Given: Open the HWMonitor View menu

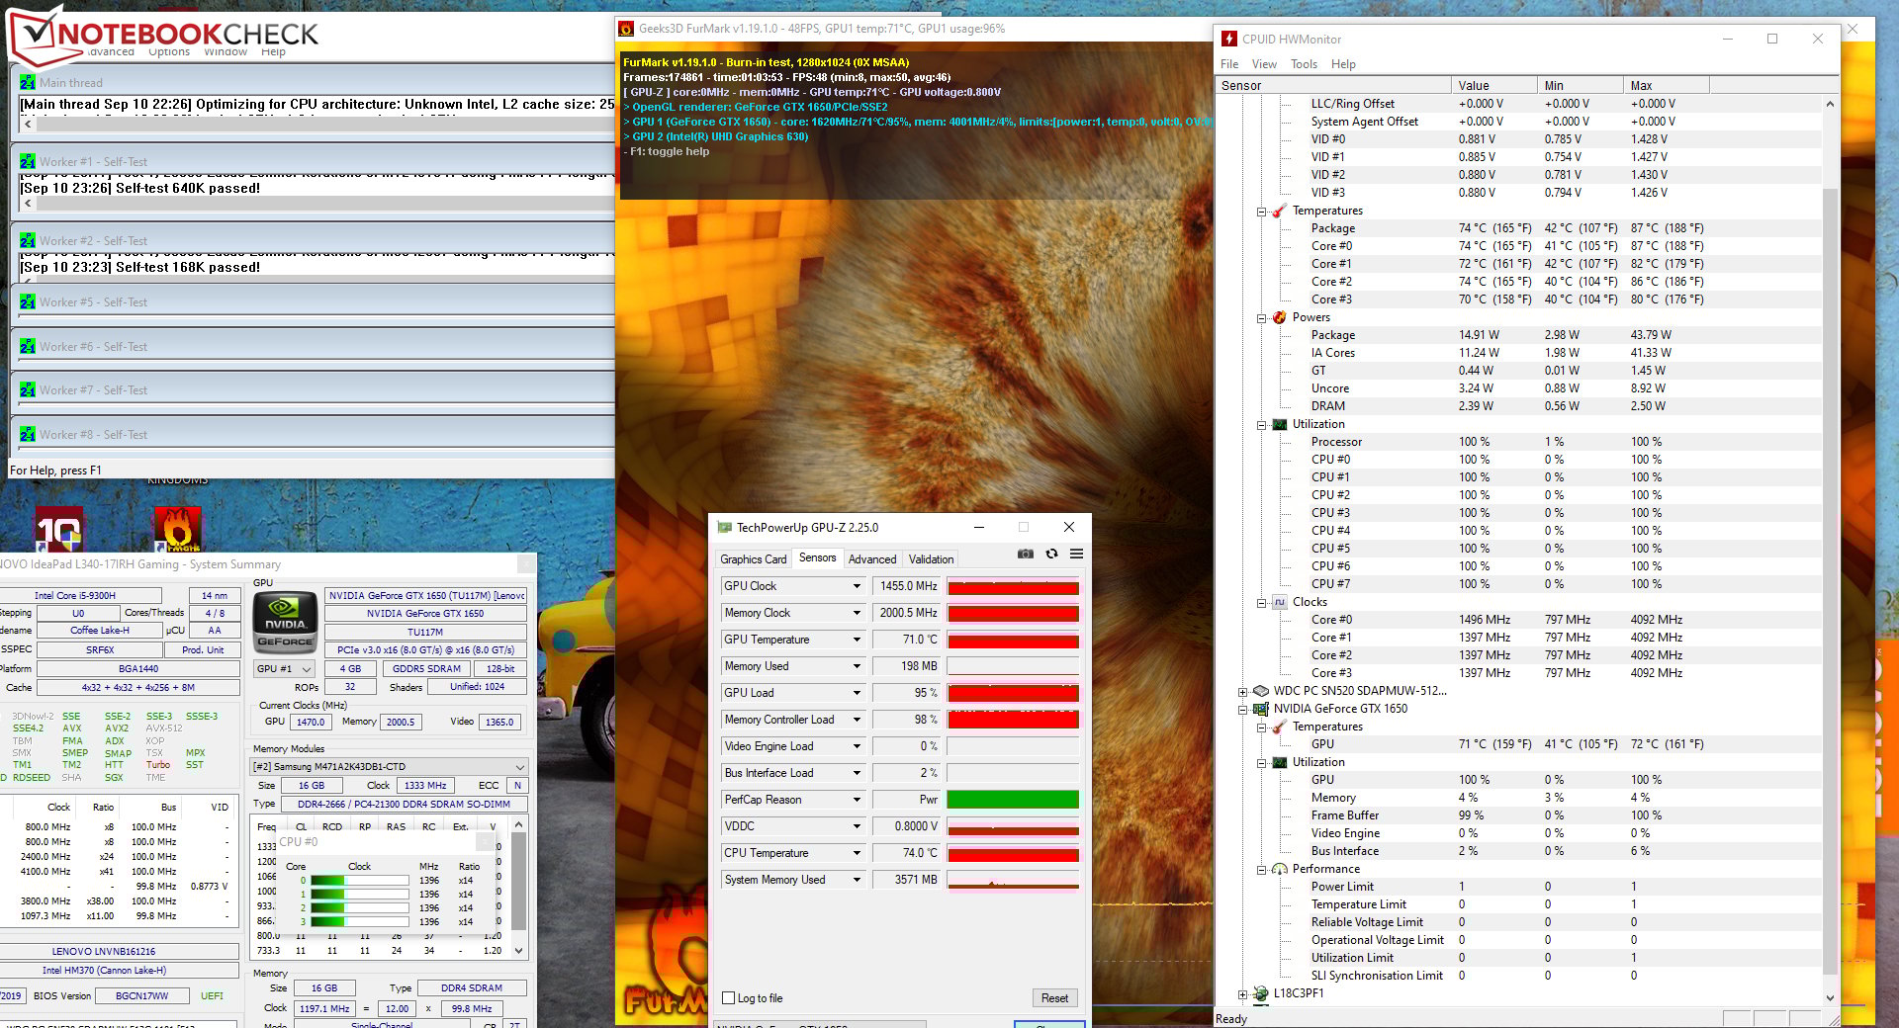Looking at the screenshot, I should click(x=1264, y=64).
